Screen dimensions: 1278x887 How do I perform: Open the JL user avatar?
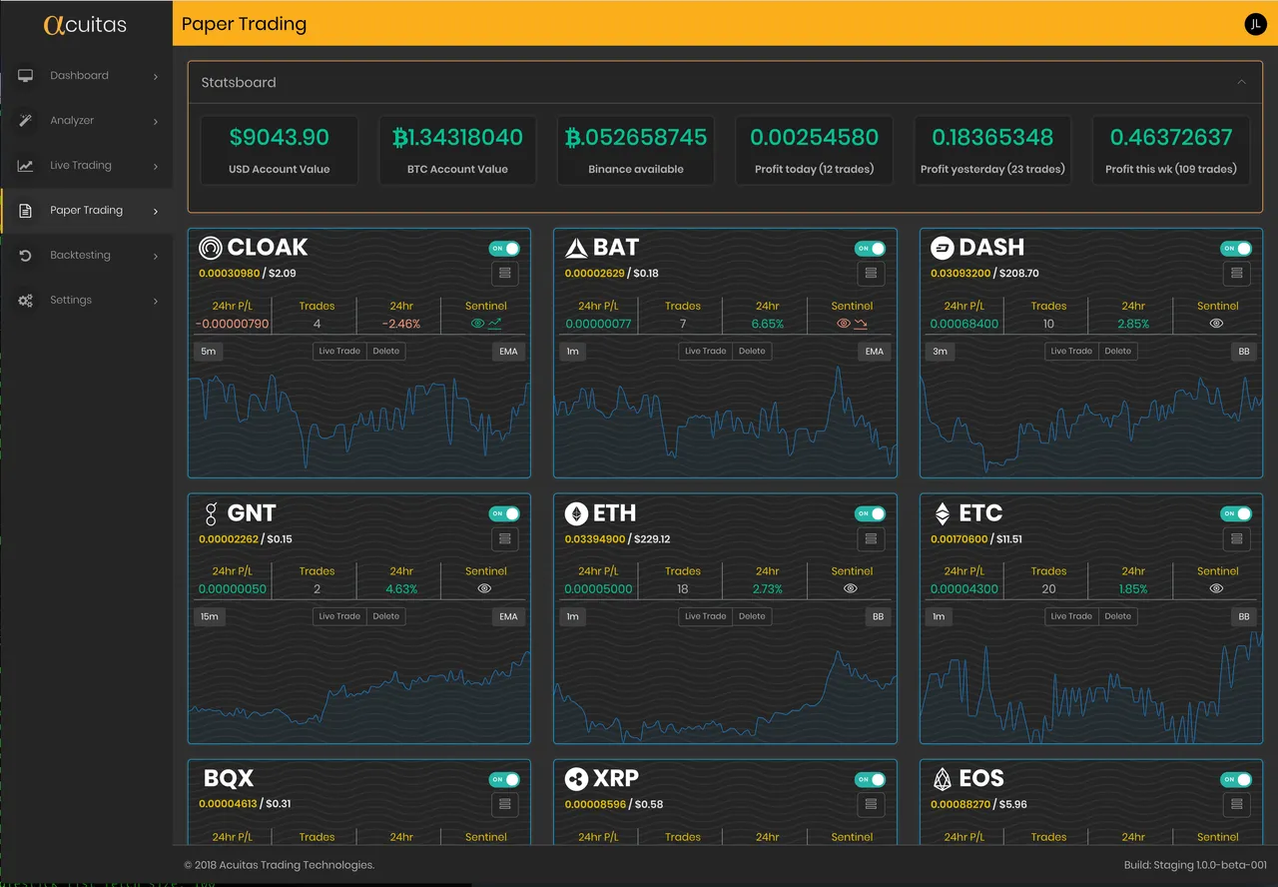tap(1255, 24)
